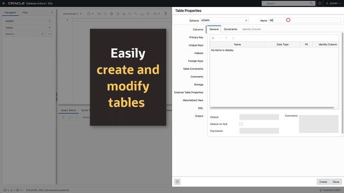This screenshot has width=344, height=193.
Task: Open the Tables object type dropdown
Action: click(x=28, y=27)
